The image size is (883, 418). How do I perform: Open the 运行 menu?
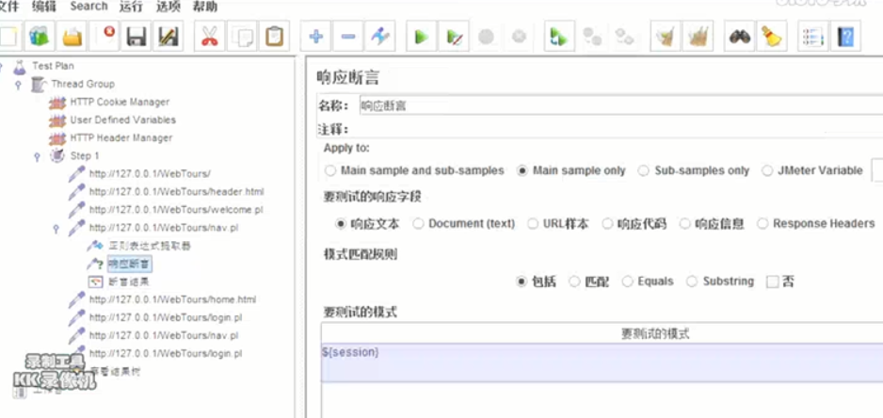pyautogui.click(x=131, y=7)
